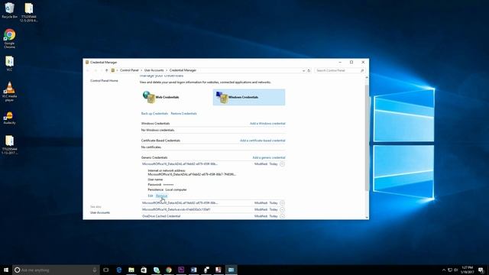Image resolution: width=489 pixels, height=275 pixels.
Task: Launch Google Chrome from the desktop
Action: point(10,39)
